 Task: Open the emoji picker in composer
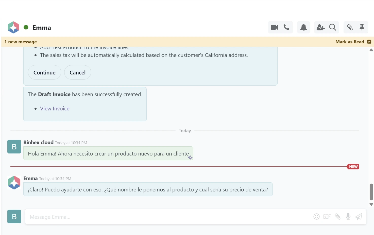pyautogui.click(x=316, y=217)
